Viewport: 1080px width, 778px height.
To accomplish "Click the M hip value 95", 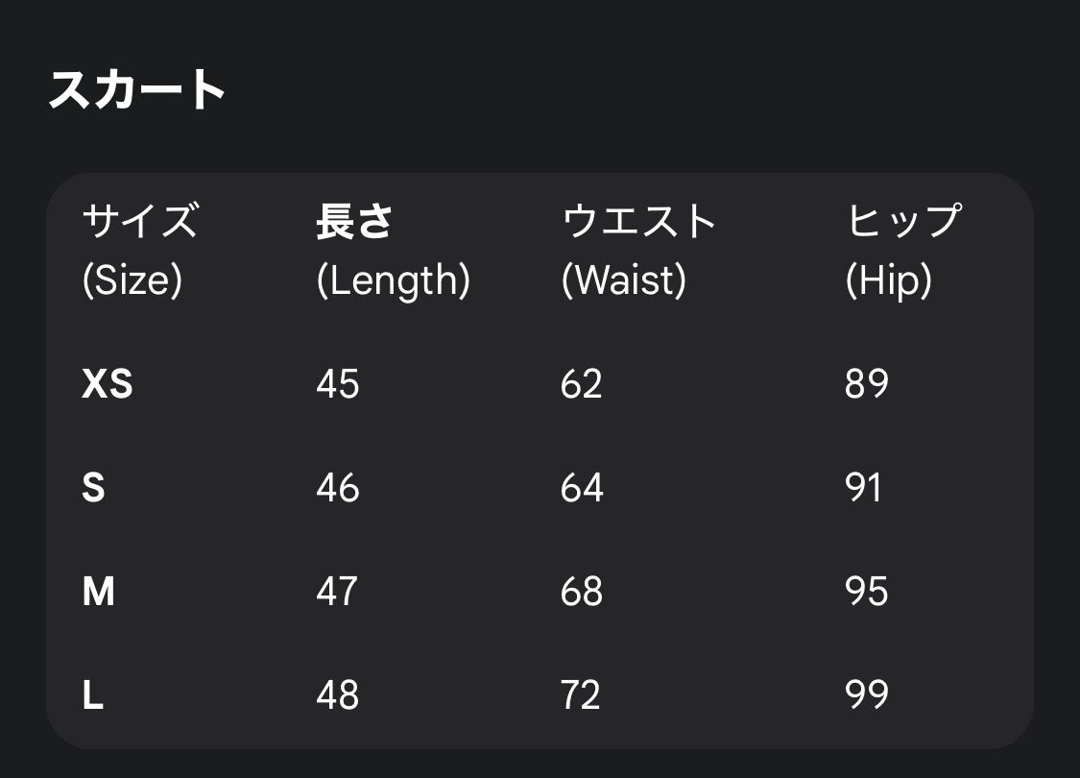I will coord(867,592).
